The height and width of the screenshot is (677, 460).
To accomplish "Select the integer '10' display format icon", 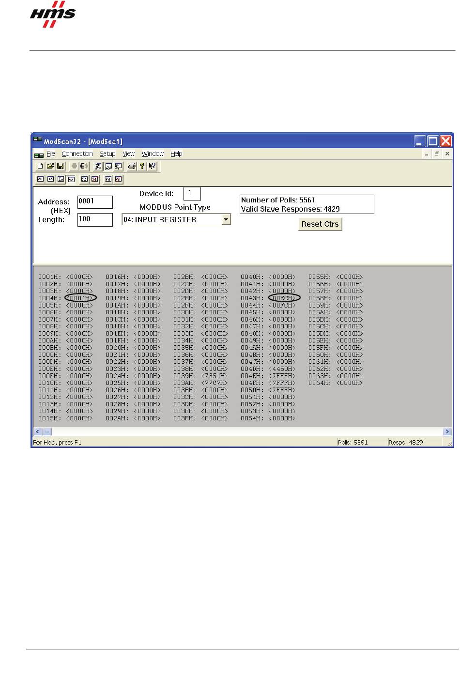I will tap(61, 179).
